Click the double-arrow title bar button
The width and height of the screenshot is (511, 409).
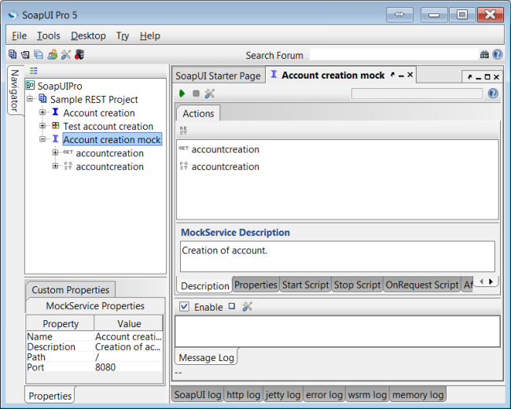tap(399, 14)
